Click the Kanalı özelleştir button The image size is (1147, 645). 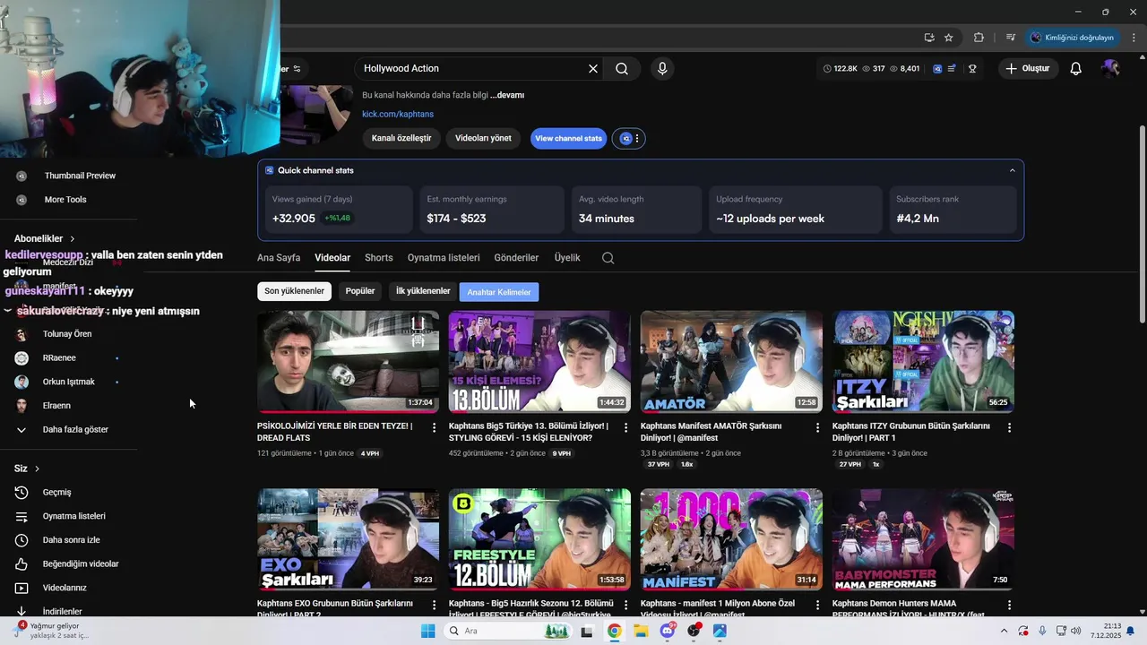[401, 139]
